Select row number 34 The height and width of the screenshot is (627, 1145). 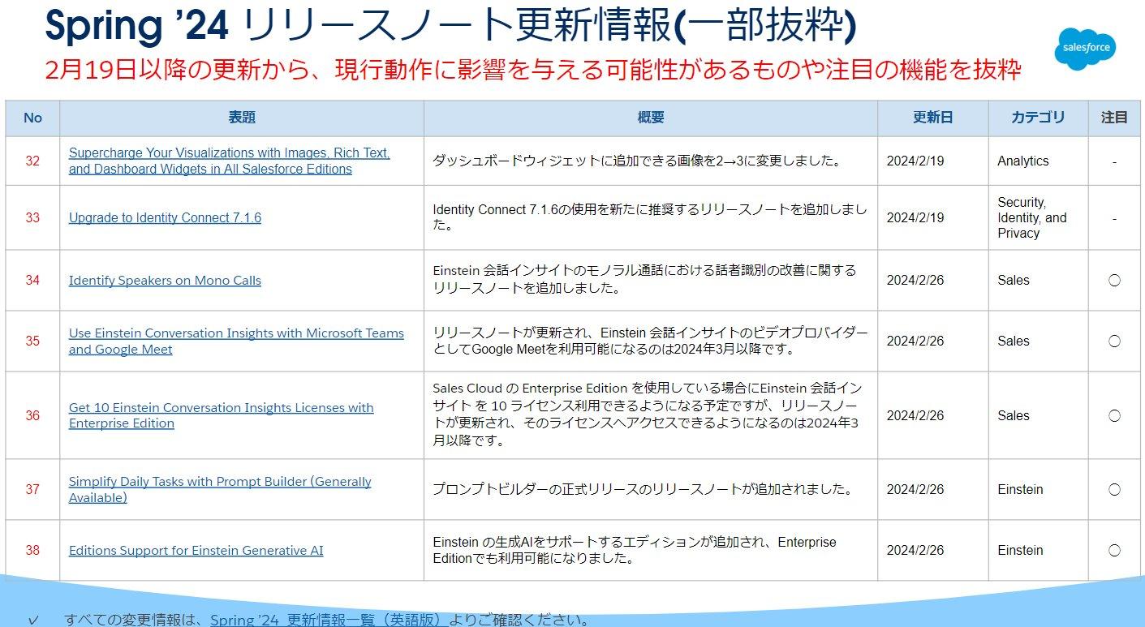pos(32,280)
